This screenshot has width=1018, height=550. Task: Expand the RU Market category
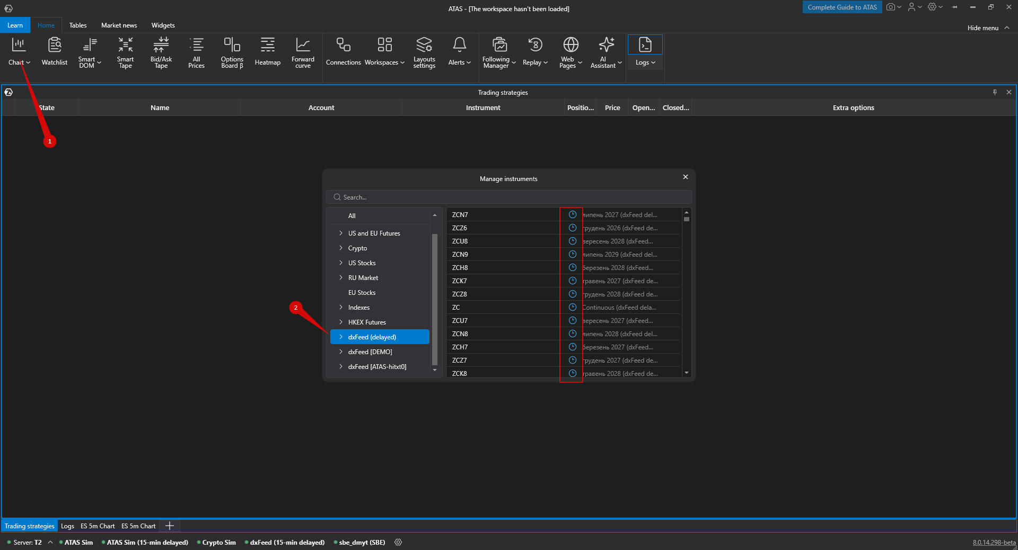(341, 277)
